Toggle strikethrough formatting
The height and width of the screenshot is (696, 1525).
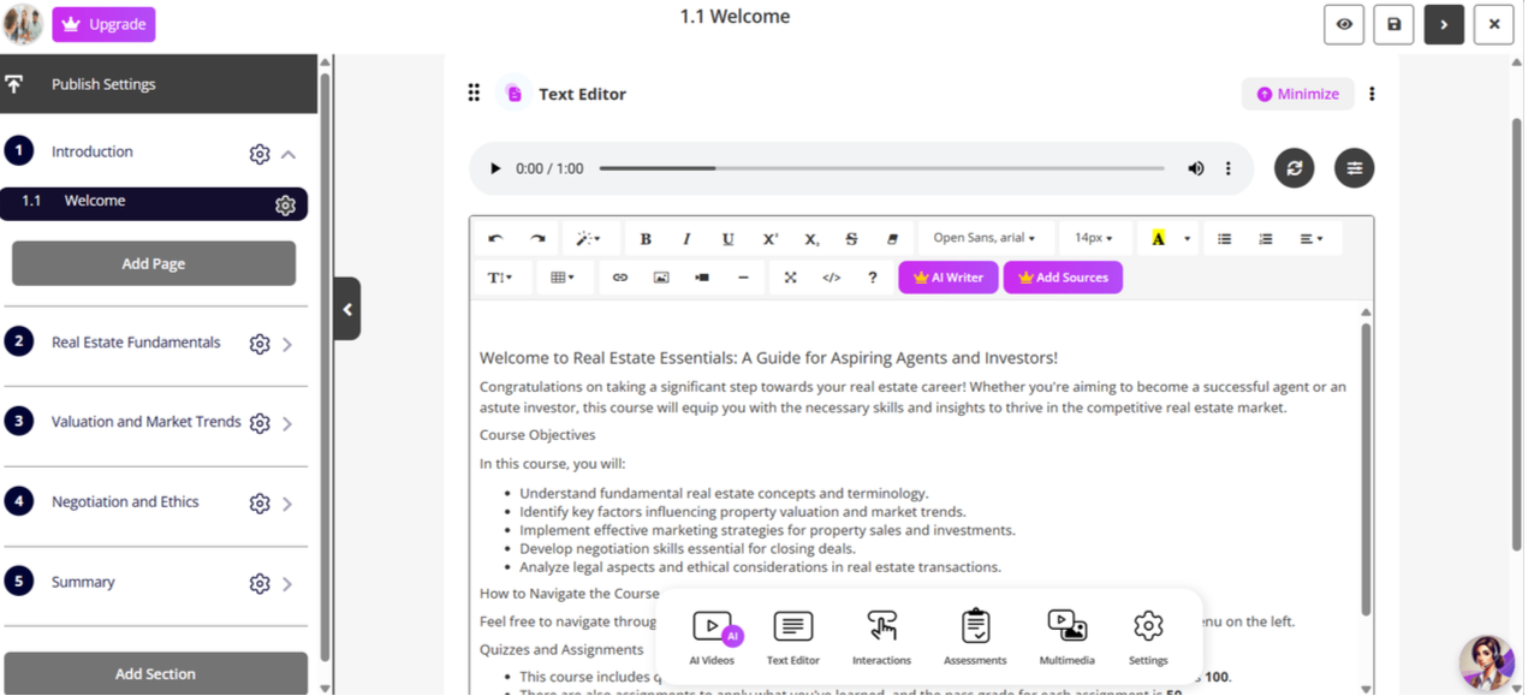point(851,238)
